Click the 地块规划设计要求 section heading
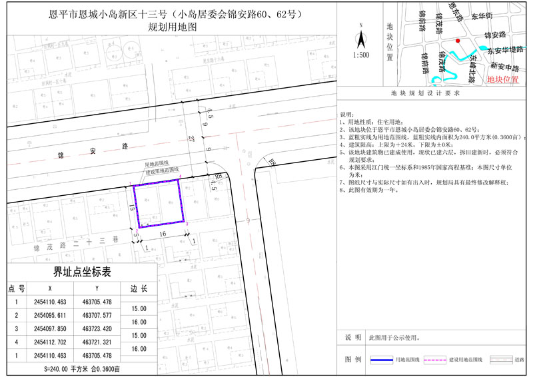This screenshot has height=377, width=533. [425, 95]
